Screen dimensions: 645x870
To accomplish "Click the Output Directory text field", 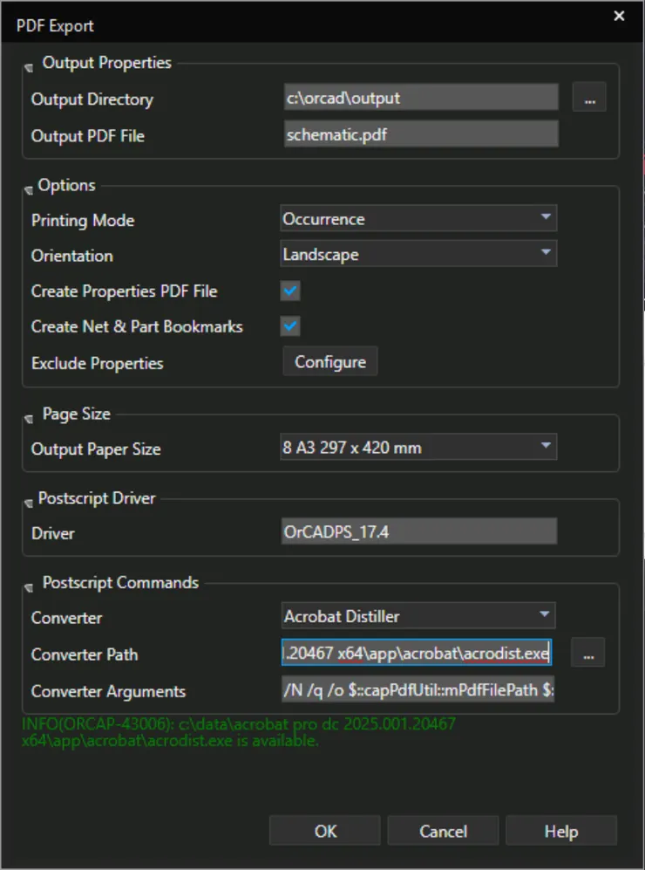I will 421,98.
